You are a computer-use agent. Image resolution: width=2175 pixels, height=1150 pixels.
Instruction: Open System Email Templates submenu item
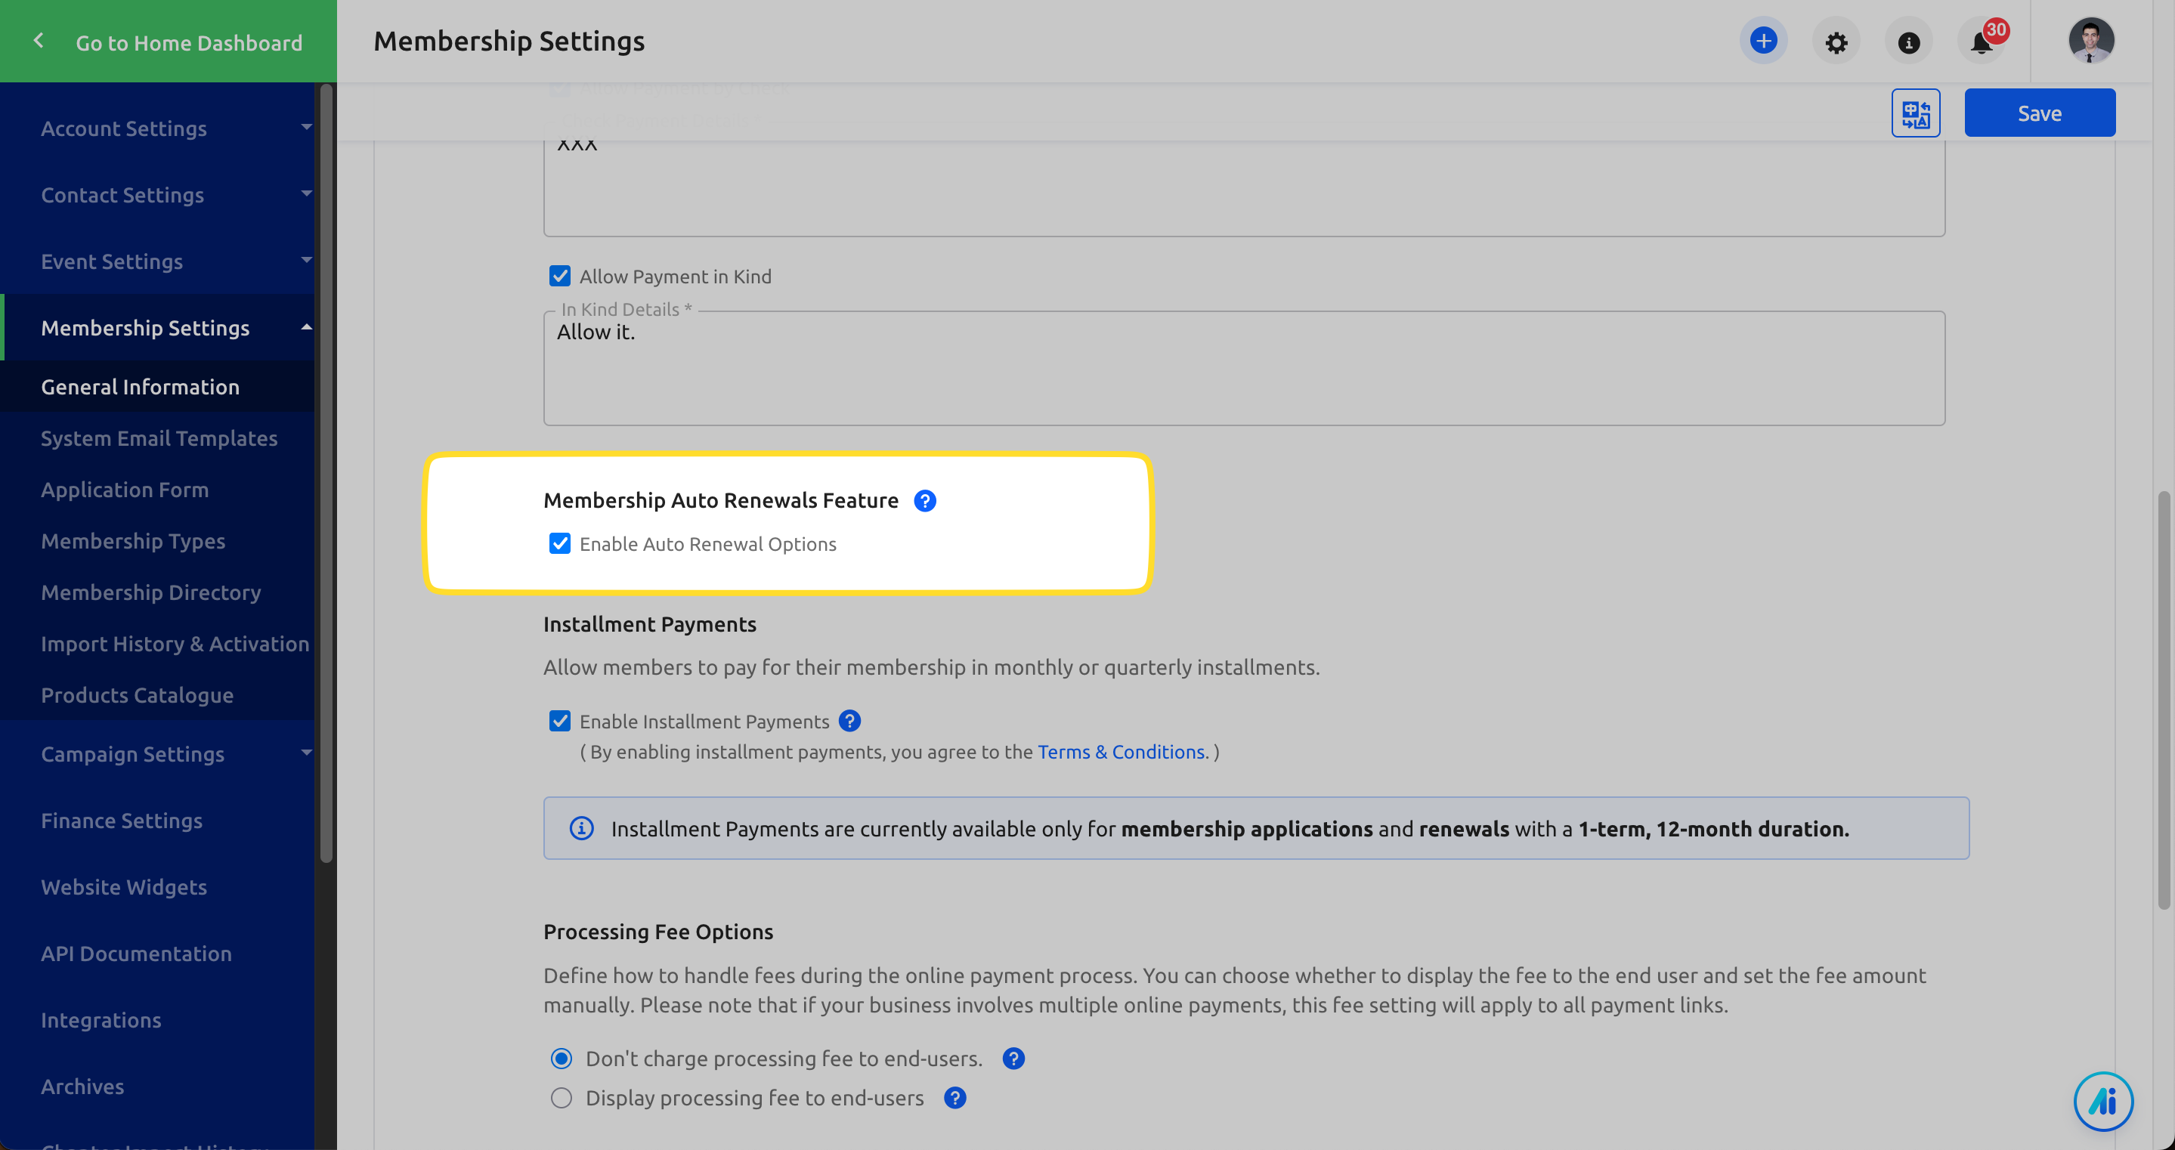(x=157, y=438)
